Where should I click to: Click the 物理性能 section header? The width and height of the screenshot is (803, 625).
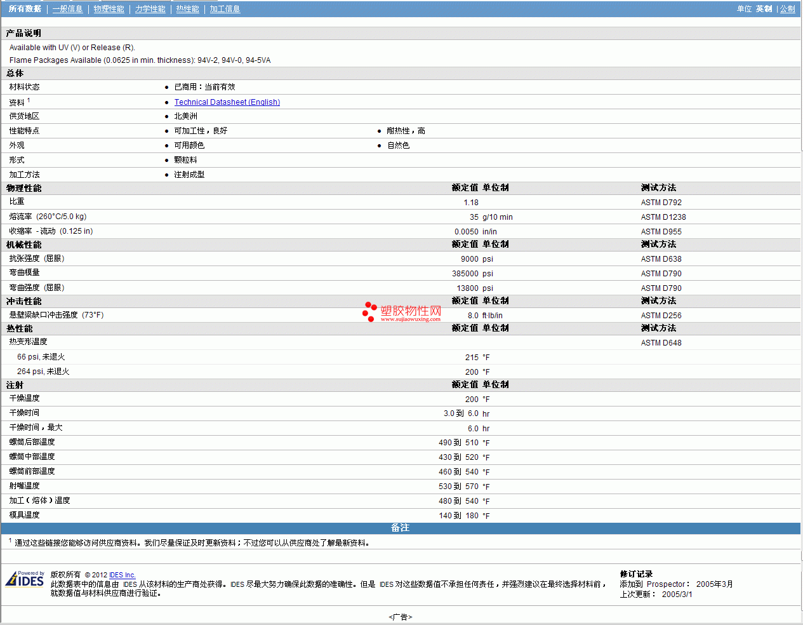[x=23, y=188]
